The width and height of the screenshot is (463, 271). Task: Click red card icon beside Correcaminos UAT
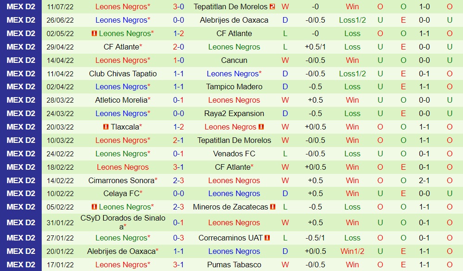[x=267, y=238]
